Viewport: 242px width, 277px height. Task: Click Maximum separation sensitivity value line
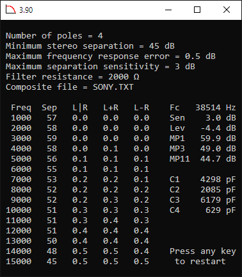(101, 67)
